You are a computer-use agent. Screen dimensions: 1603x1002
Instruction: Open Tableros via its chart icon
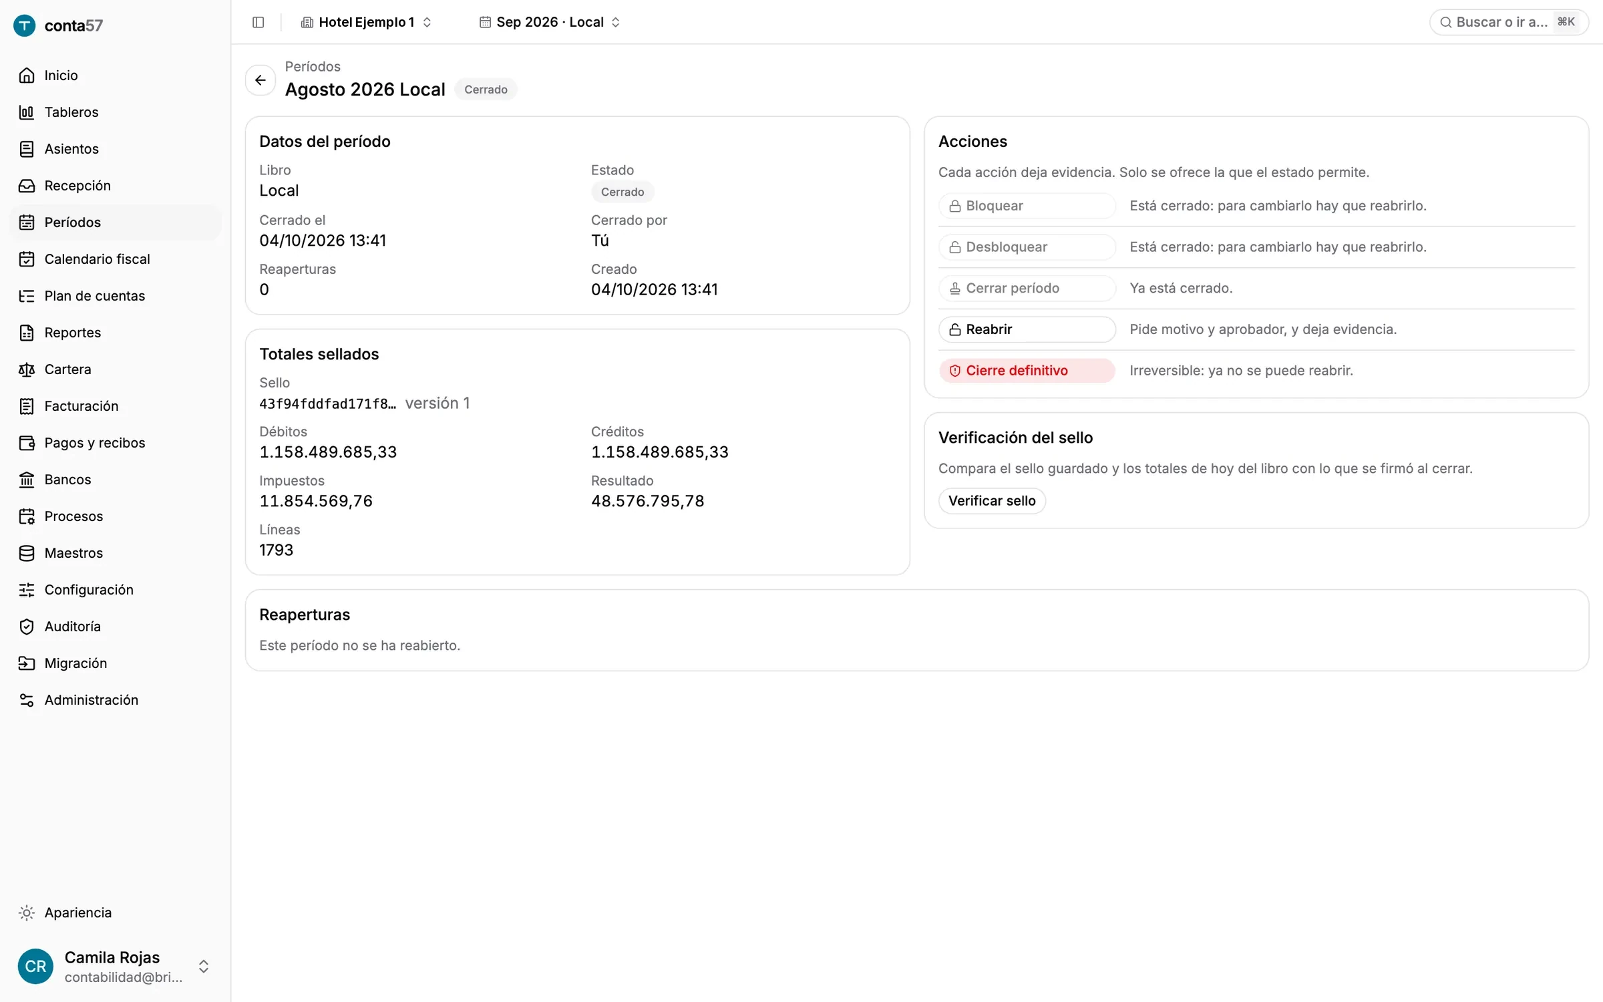coord(27,112)
